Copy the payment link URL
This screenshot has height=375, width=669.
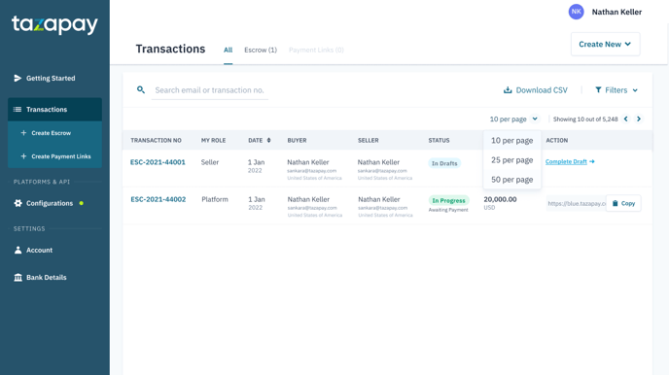tap(623, 203)
